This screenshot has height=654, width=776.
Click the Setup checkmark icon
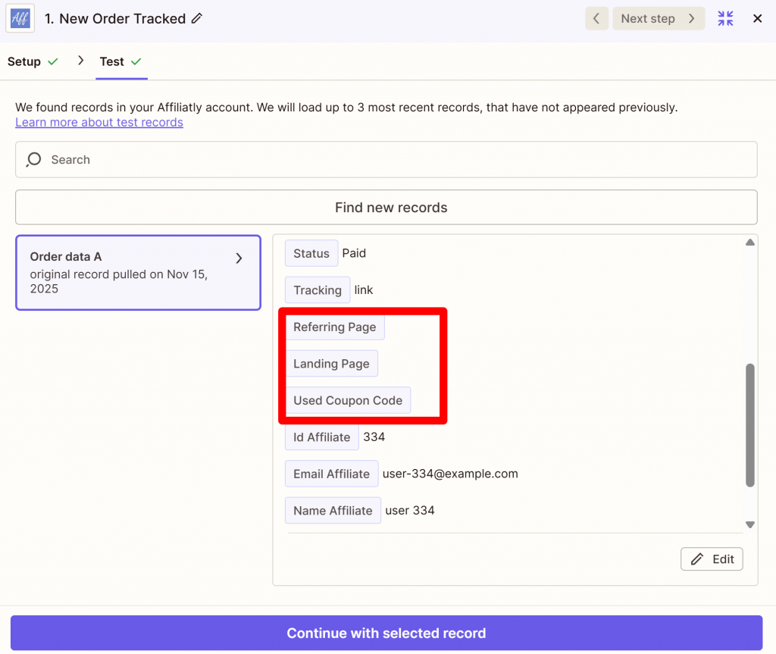pos(52,61)
